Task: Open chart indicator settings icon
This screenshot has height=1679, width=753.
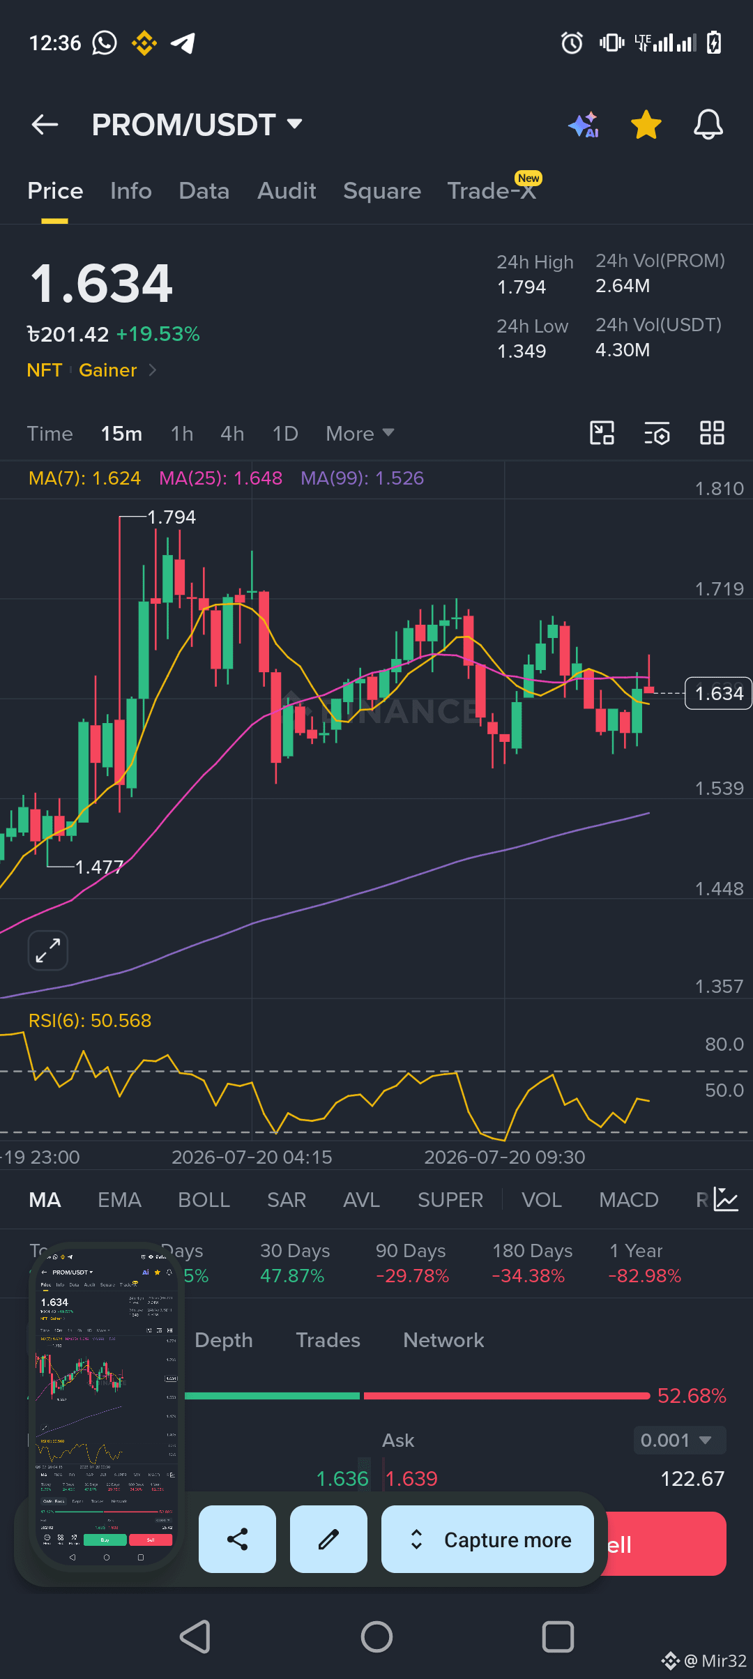Action: 657,433
